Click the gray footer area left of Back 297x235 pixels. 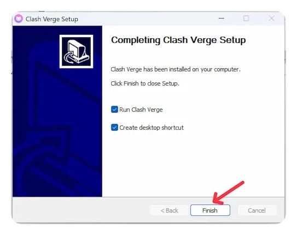coord(81,210)
